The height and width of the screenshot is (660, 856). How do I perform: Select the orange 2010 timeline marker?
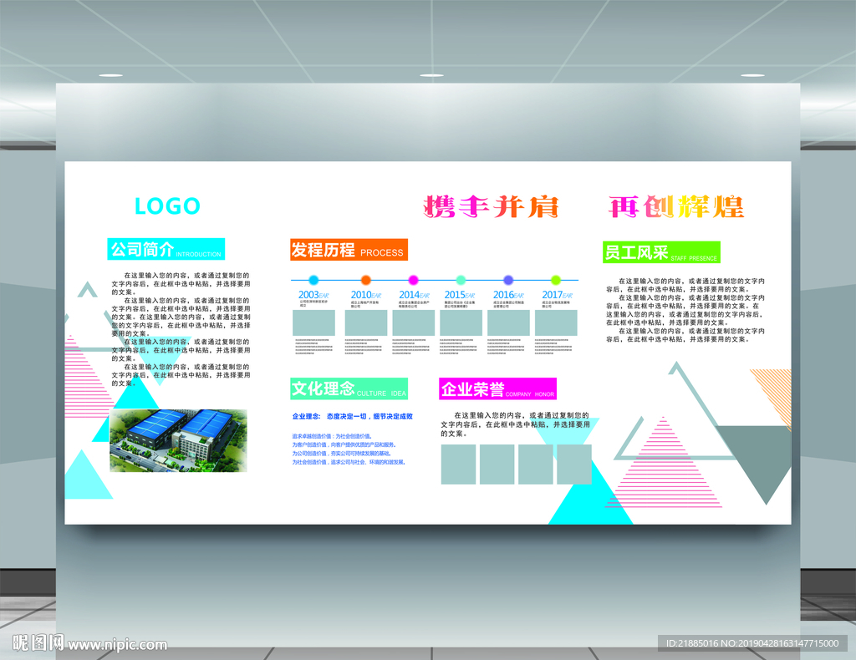click(365, 280)
